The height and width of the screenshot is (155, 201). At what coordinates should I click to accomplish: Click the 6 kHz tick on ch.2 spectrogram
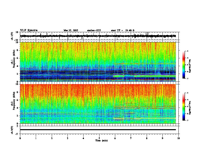18,100
